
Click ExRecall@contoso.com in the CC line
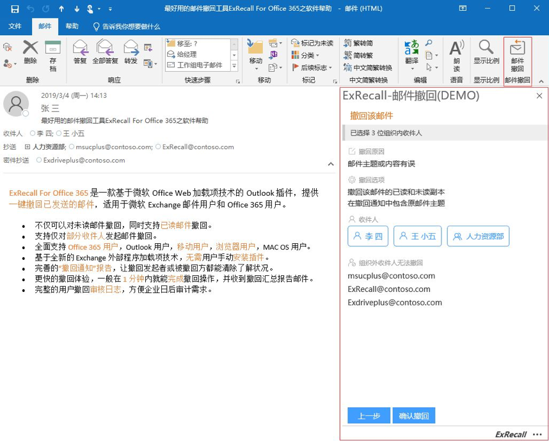tap(195, 147)
